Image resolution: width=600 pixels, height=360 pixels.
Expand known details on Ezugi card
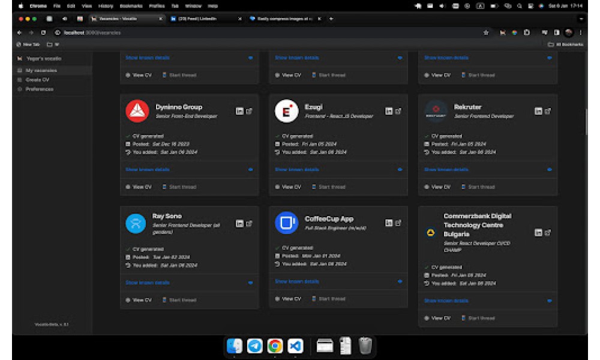coord(338,169)
